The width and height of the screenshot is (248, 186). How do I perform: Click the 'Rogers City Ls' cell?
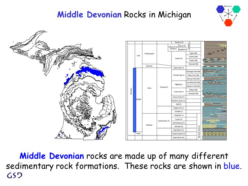click(x=179, y=108)
